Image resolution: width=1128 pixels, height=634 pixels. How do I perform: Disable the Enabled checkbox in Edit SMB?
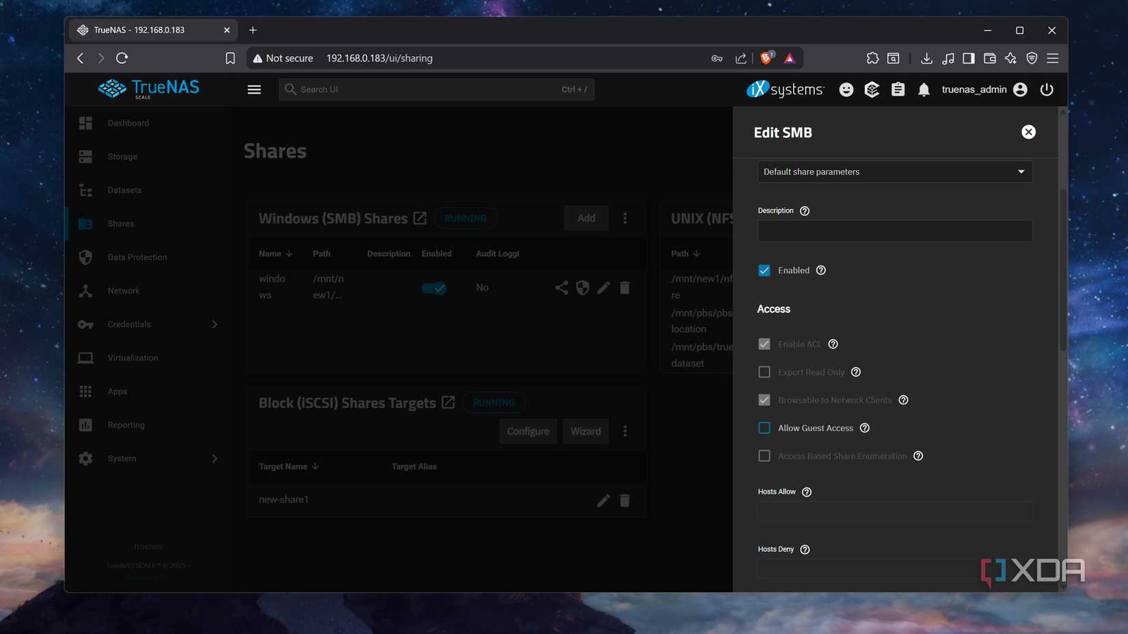coord(764,270)
